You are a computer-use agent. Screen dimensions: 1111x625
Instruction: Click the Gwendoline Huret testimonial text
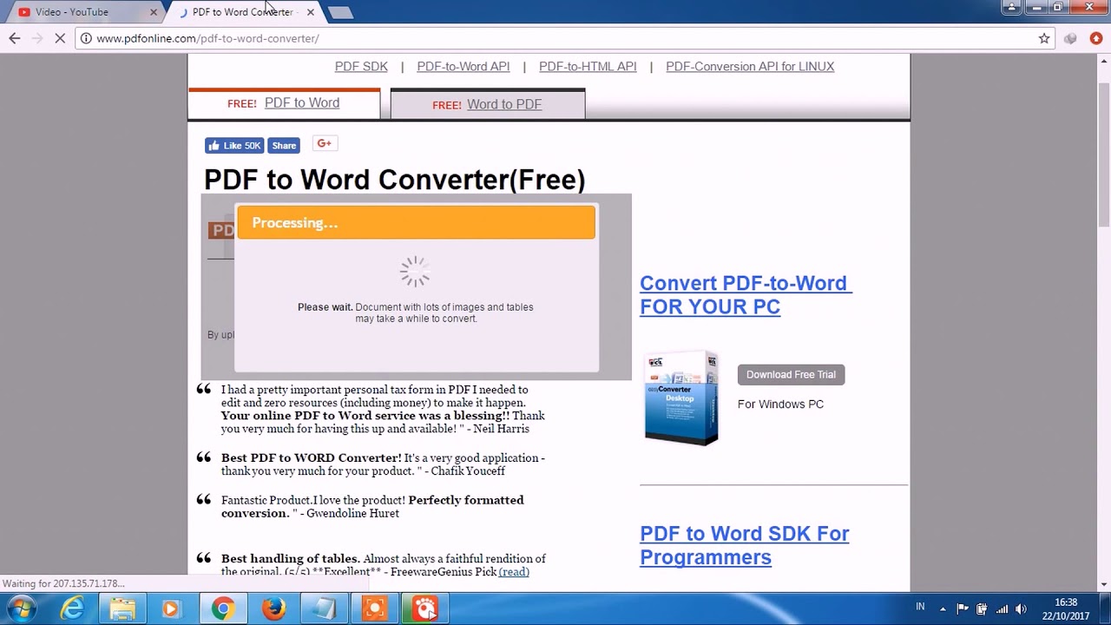click(x=372, y=506)
